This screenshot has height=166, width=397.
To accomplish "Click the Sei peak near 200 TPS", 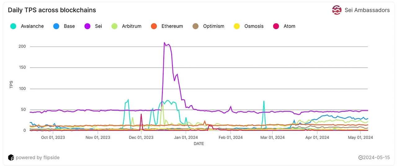I will 164,43.
